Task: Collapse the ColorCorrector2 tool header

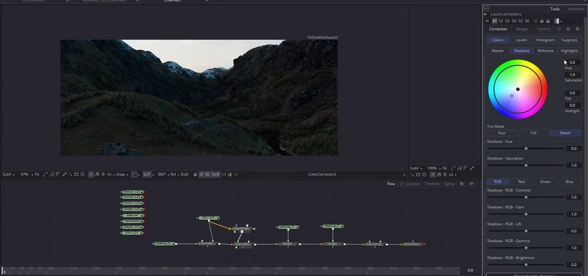Action: [x=485, y=14]
